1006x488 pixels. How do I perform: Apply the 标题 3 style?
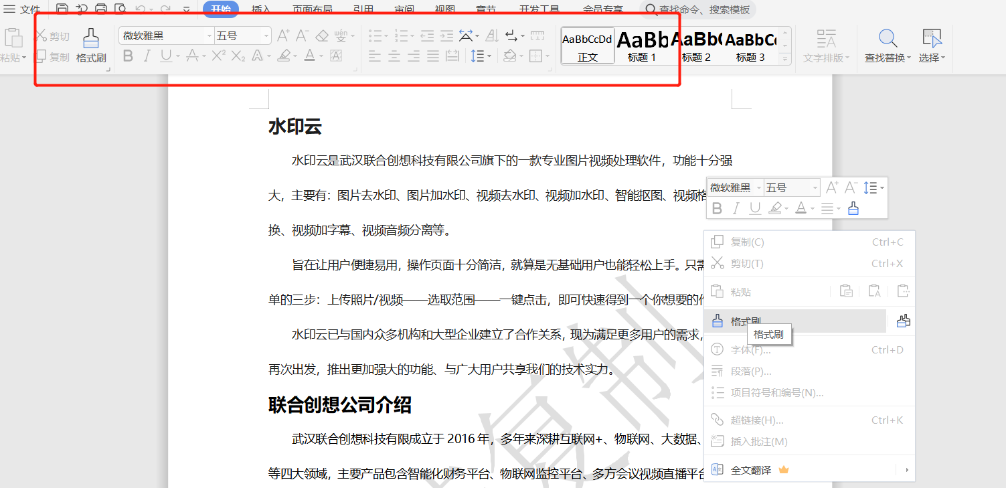[750, 46]
